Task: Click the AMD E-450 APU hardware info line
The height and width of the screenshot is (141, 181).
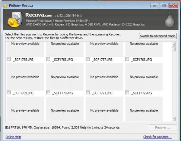Action: coord(85,24)
